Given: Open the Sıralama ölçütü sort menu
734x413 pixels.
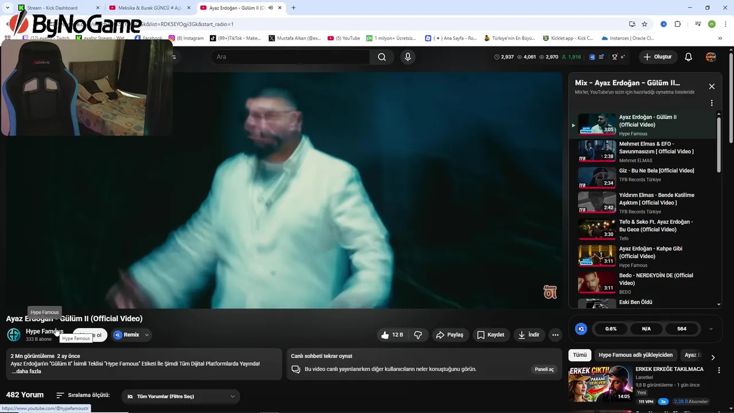Looking at the screenshot, I should coord(83,396).
